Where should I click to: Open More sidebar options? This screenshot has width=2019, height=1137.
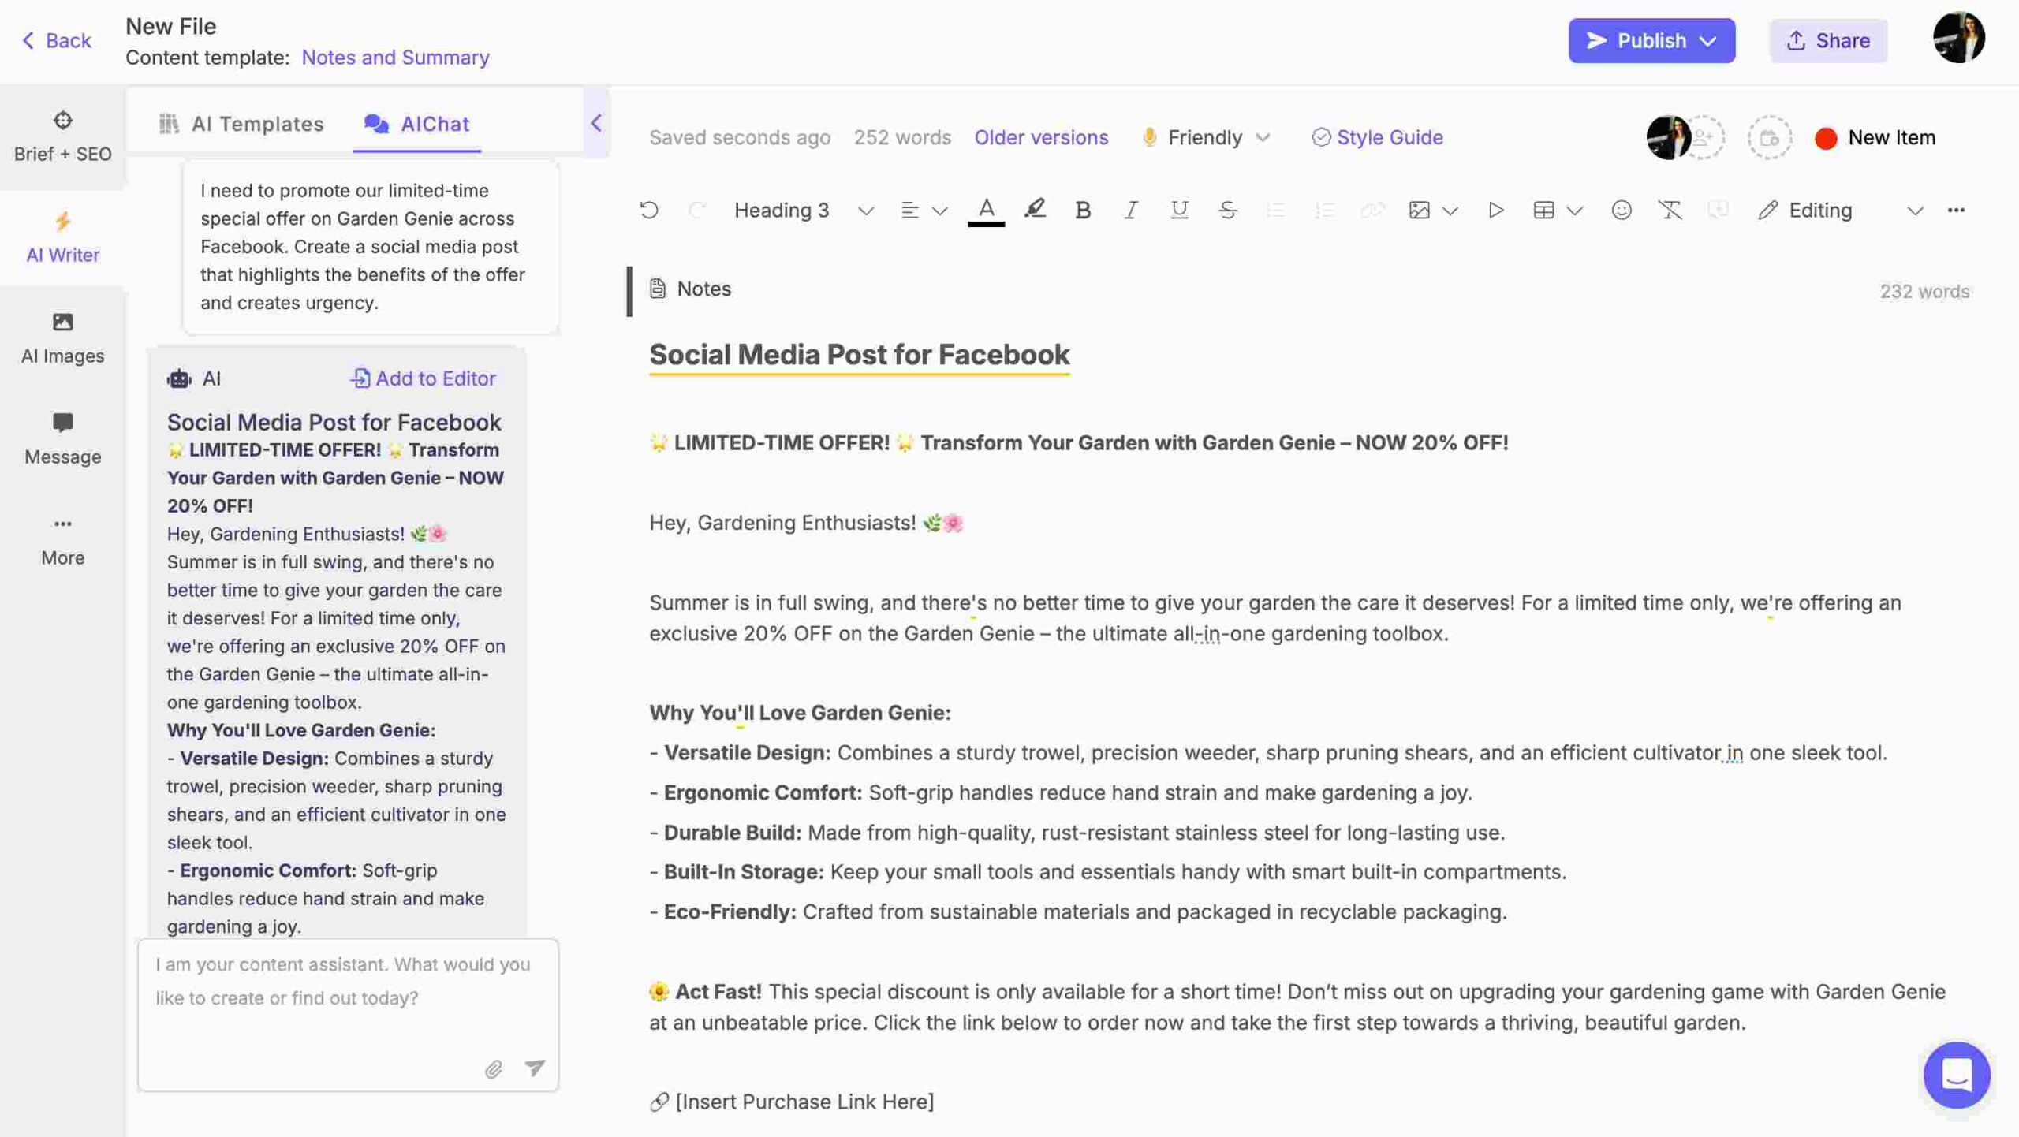tap(62, 540)
